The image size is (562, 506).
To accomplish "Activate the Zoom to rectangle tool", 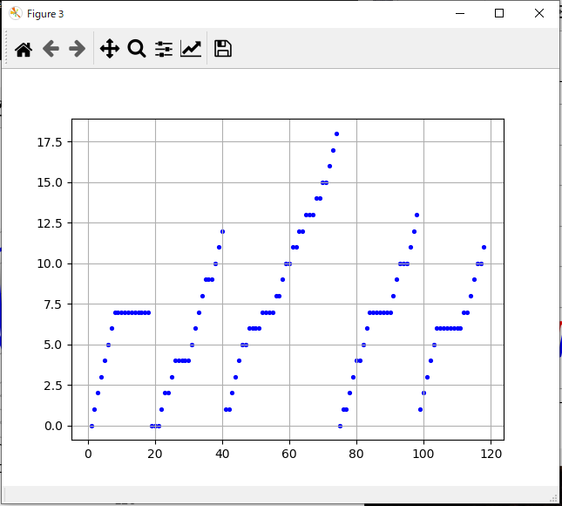I will coord(137,49).
